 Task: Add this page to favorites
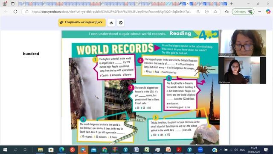coord(215,12)
